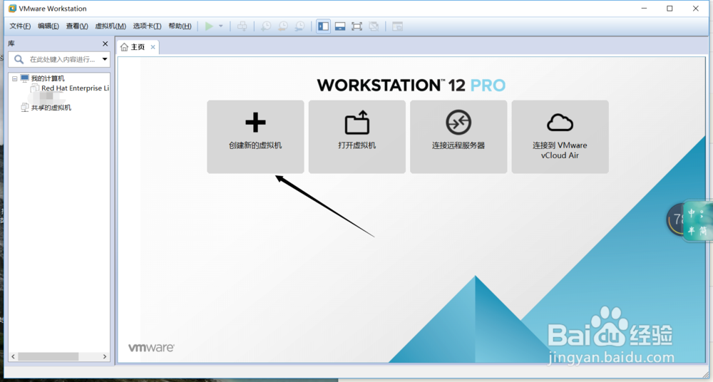Screen dimensions: 713x382
Task: Open the 选项卡(T) menu
Action: pyautogui.click(x=147, y=26)
